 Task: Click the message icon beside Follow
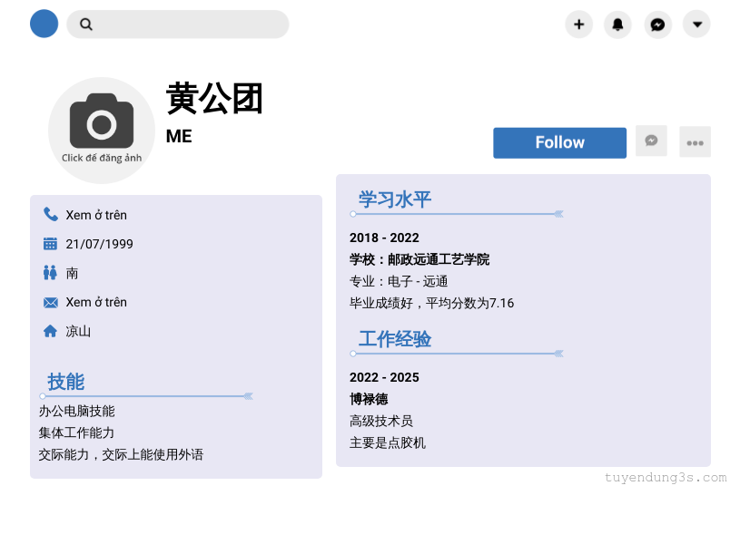651,141
